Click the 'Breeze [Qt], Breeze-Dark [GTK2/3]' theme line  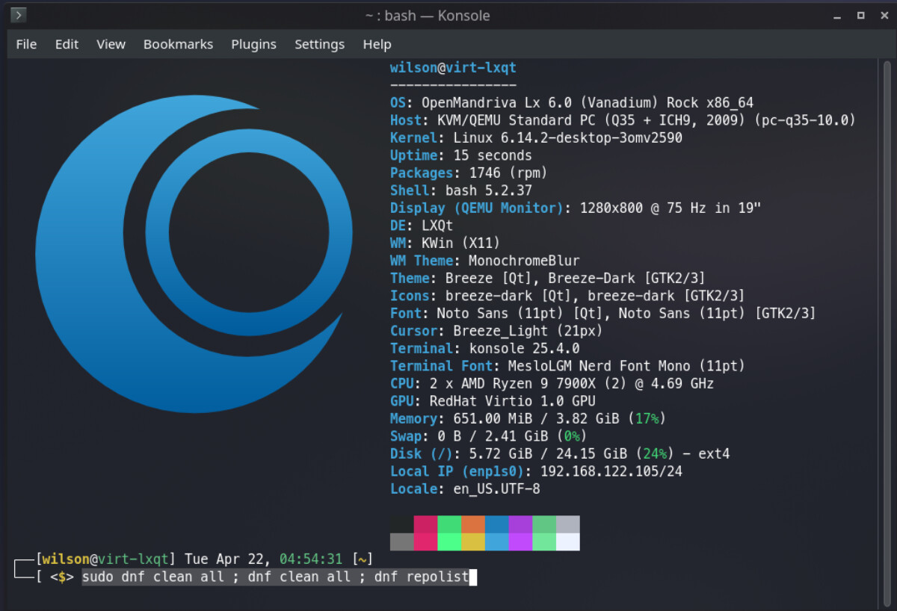click(x=548, y=279)
